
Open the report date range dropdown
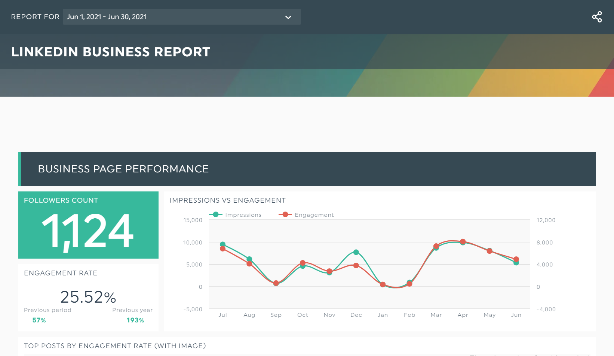pyautogui.click(x=182, y=17)
